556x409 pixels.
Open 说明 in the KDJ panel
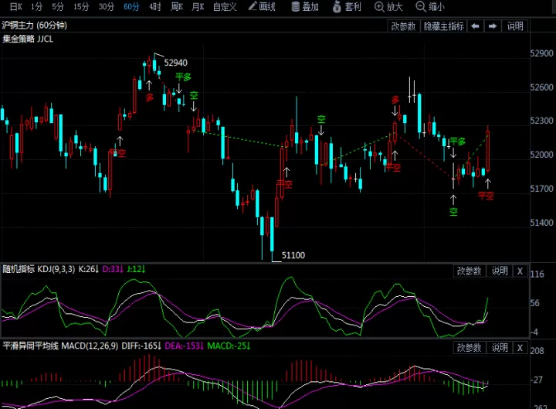point(500,271)
